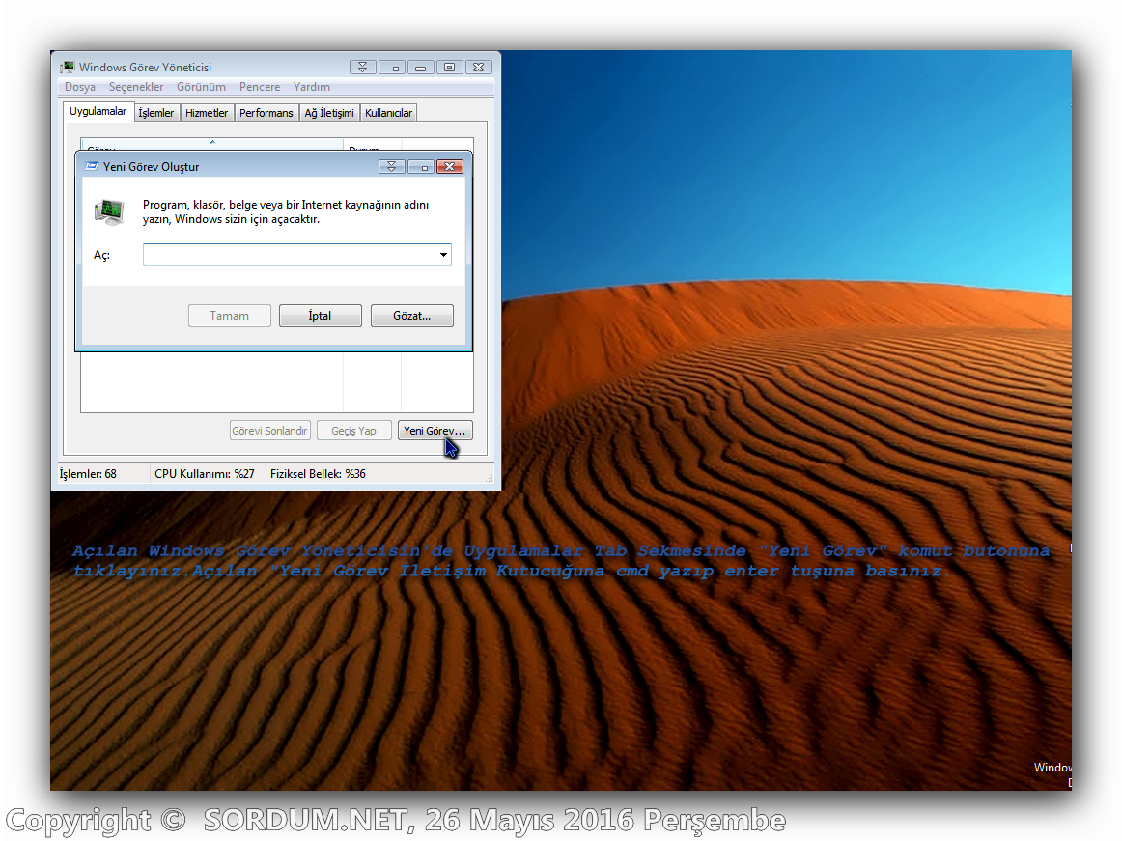The width and height of the screenshot is (1122, 841).
Task: Minimize the Windows Görev Yöneticisi window
Action: (421, 68)
